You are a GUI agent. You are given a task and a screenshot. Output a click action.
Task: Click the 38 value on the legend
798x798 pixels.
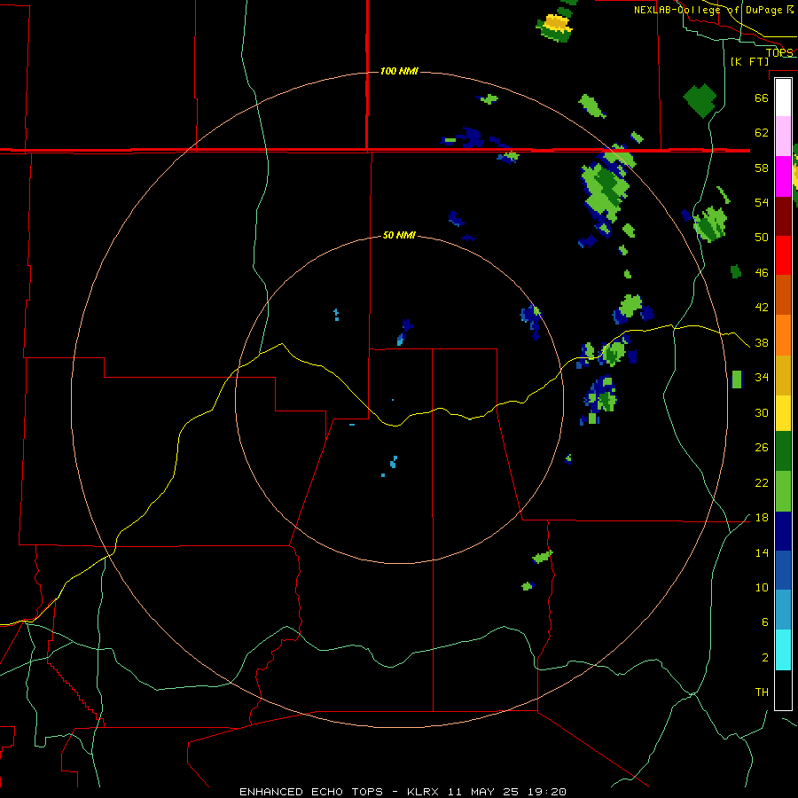pos(762,343)
